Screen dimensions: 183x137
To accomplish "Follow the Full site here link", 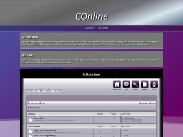I will click(x=91, y=74).
